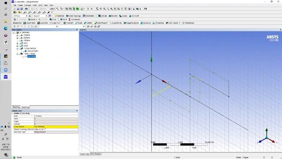Click the VistaTFExport tool

click(101, 23)
